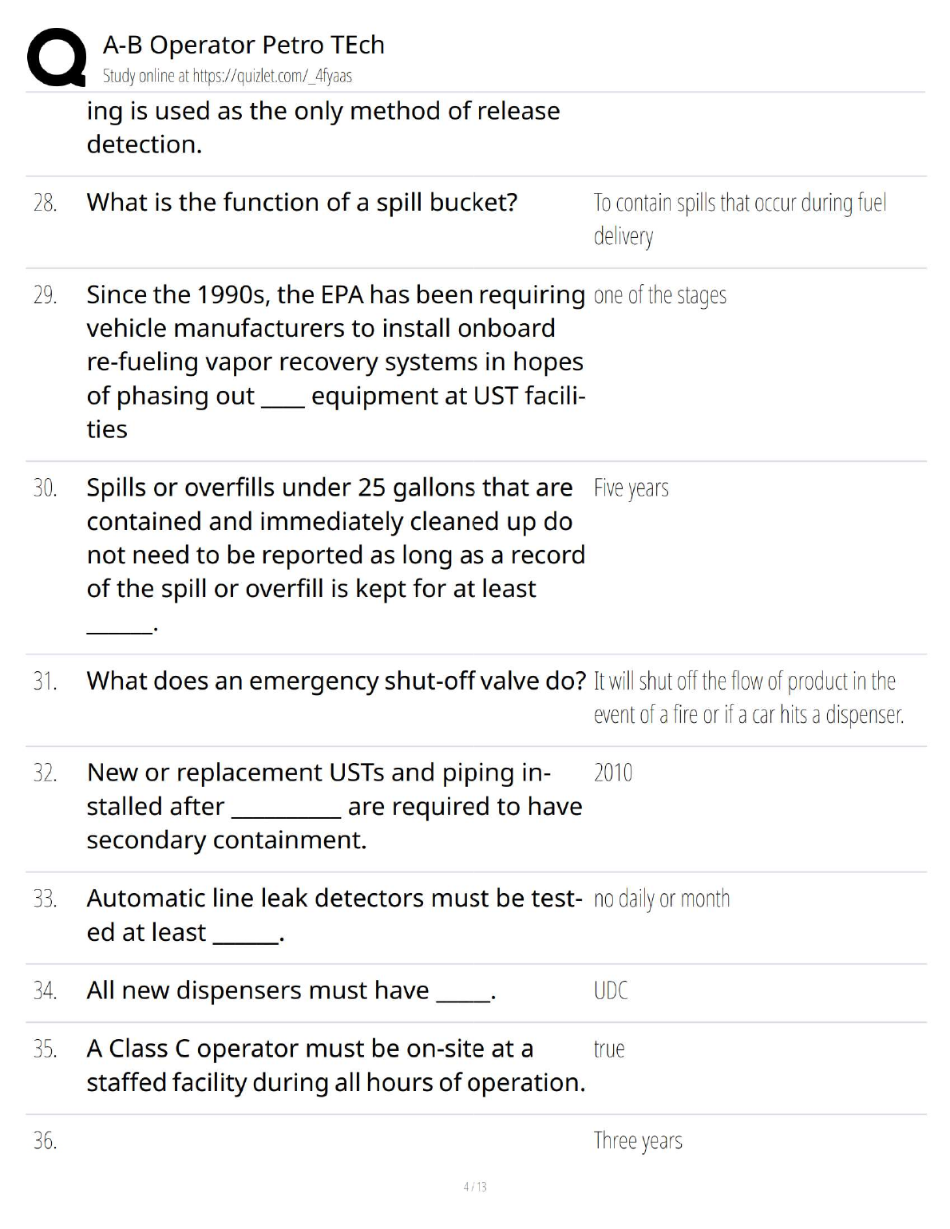Select the emergency shut-off valve question
Image resolution: width=950 pixels, height=1229 pixels.
point(336,681)
